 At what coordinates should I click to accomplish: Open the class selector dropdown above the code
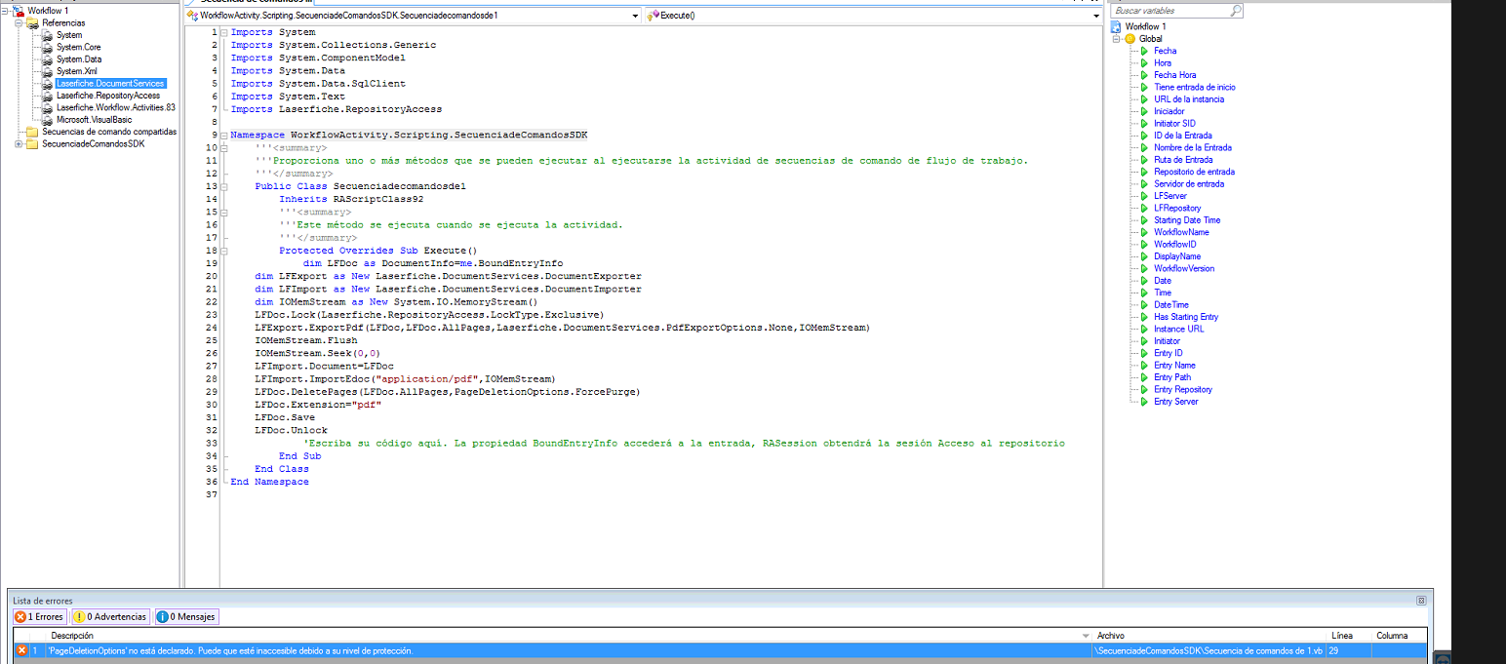pyautogui.click(x=635, y=17)
